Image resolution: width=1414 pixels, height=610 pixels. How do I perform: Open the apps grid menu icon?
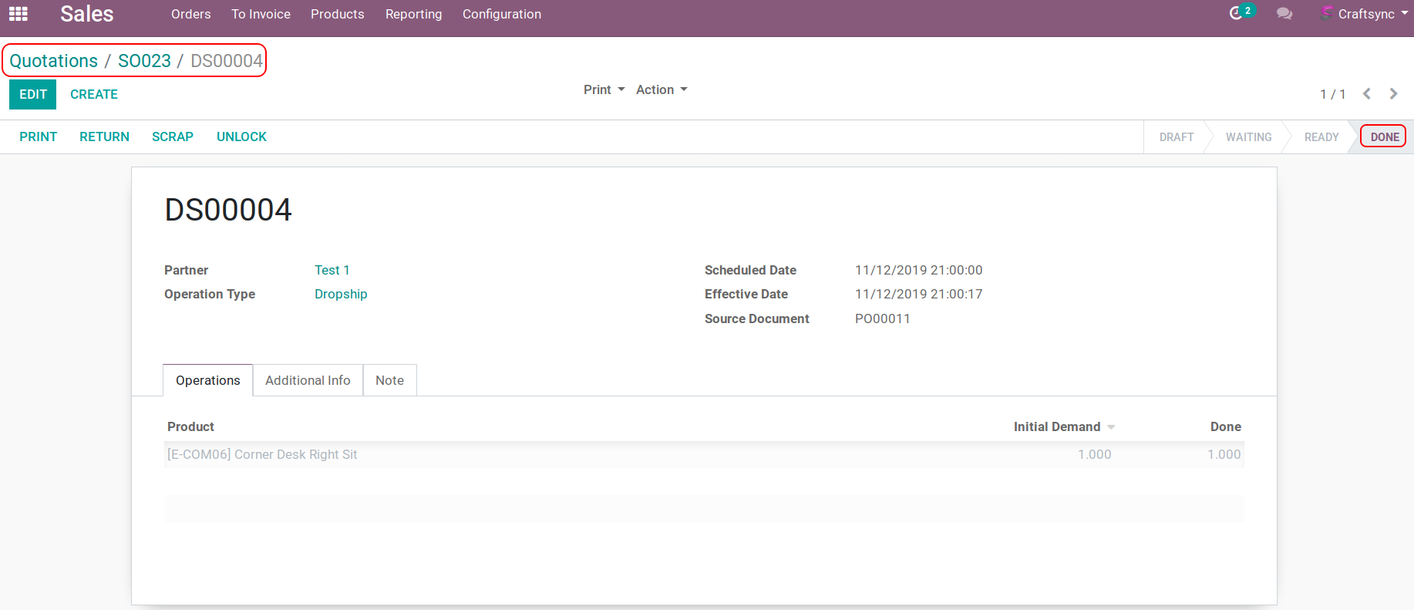(x=19, y=14)
